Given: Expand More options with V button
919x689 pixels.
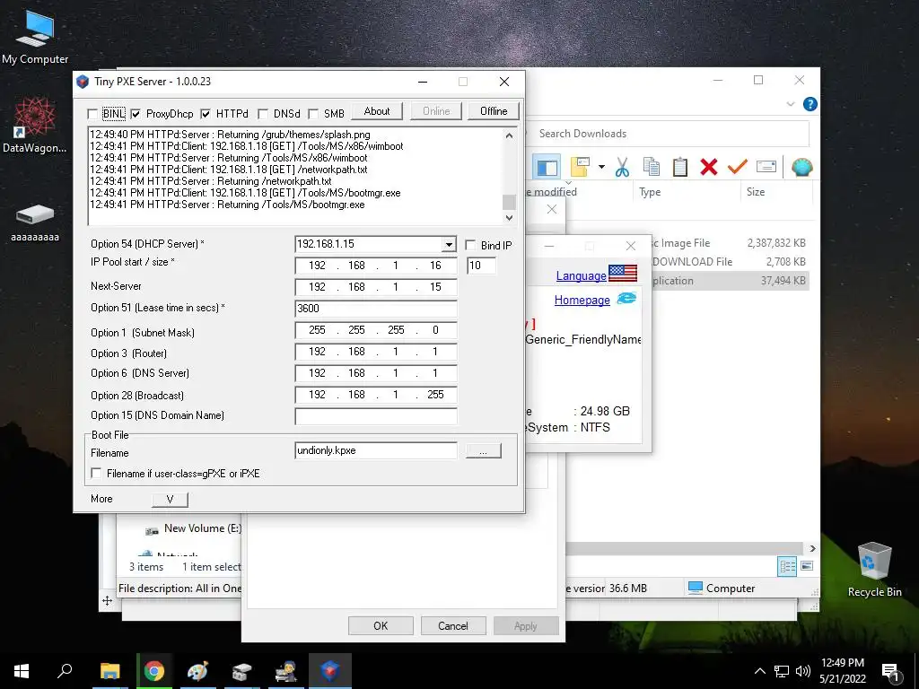Looking at the screenshot, I should pyautogui.click(x=170, y=499).
